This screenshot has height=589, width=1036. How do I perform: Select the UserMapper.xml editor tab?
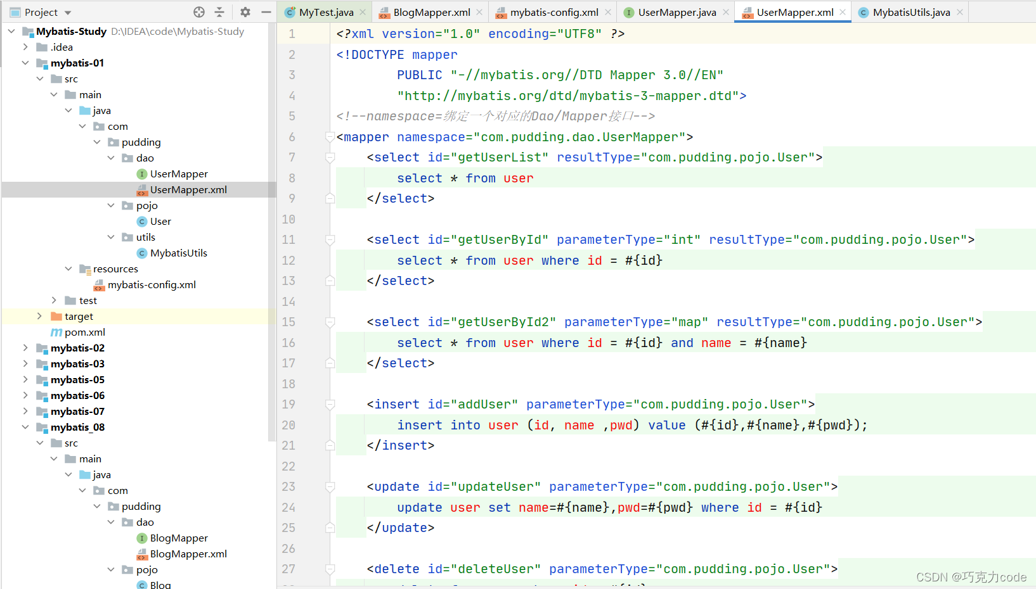click(794, 12)
